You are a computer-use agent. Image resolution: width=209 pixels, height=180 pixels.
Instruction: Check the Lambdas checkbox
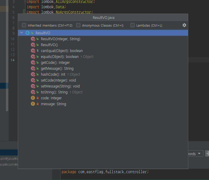(x=133, y=25)
